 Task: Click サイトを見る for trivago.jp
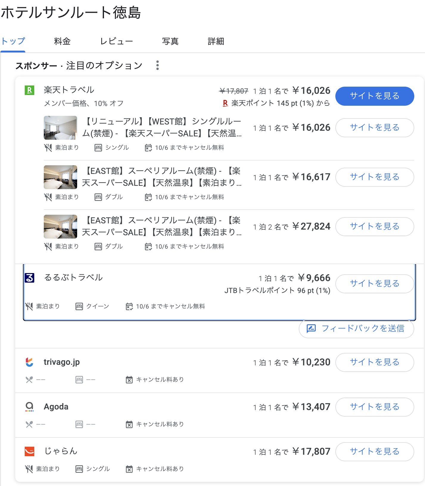[375, 362]
